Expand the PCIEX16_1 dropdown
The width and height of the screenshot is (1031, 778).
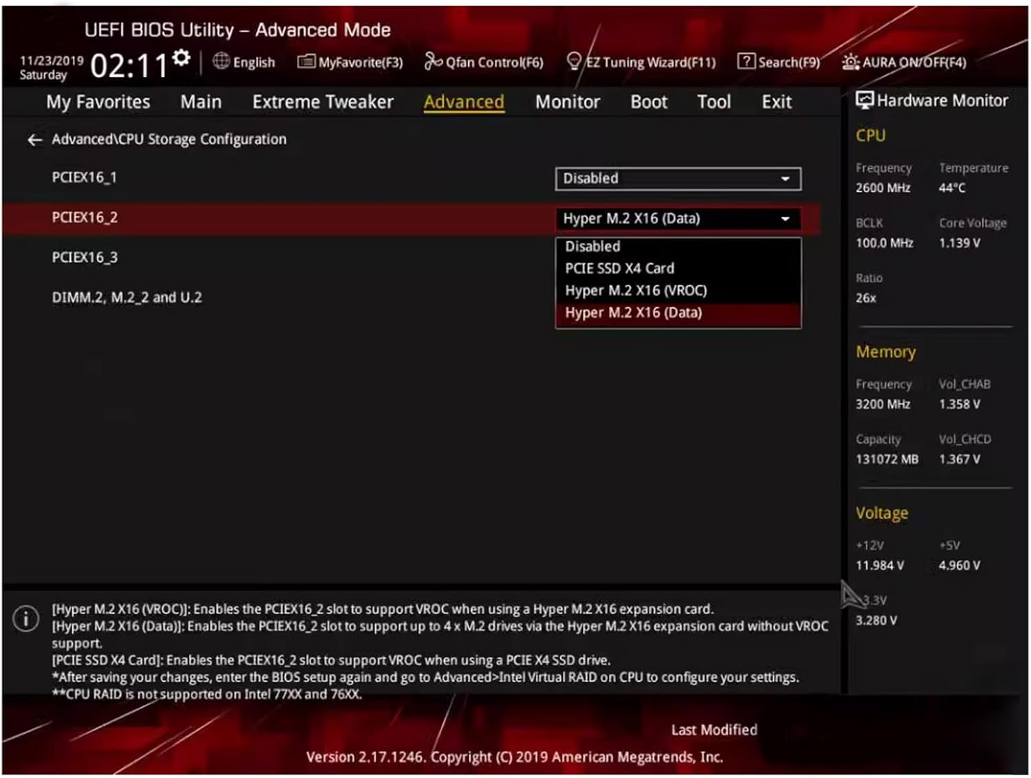pos(785,179)
